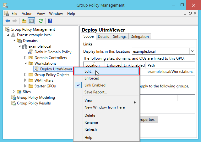Expand the Sites node
Screen dimensions: 201x142
point(14,92)
